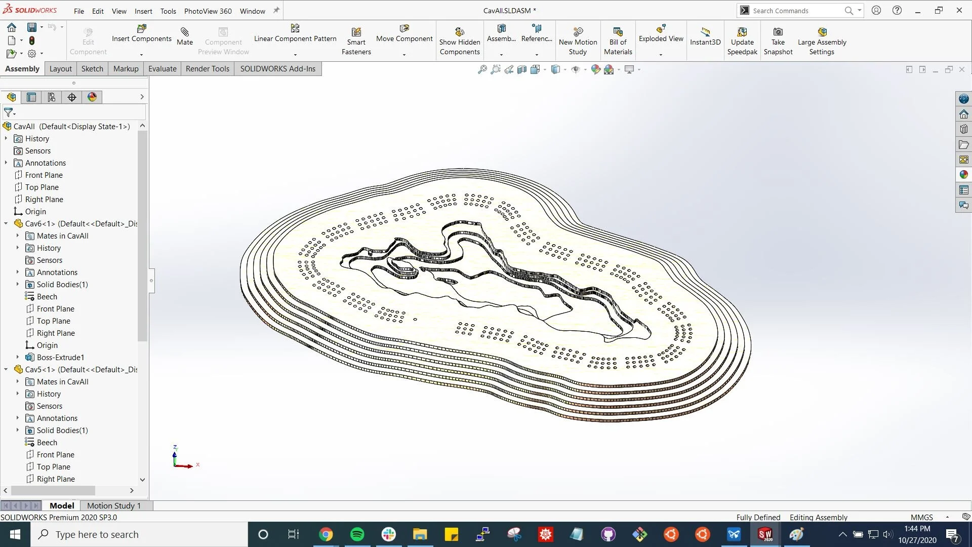The image size is (972, 547).
Task: Open Hide/Show Items eye menu
Action: pyautogui.click(x=576, y=69)
